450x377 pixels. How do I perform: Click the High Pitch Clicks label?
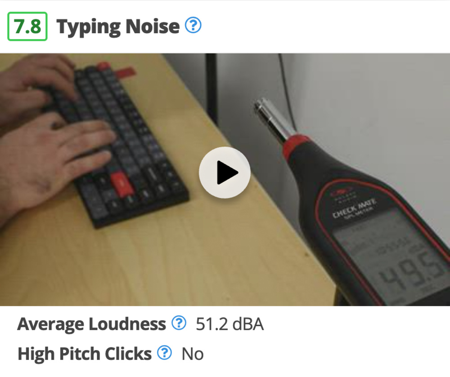[x=85, y=354]
